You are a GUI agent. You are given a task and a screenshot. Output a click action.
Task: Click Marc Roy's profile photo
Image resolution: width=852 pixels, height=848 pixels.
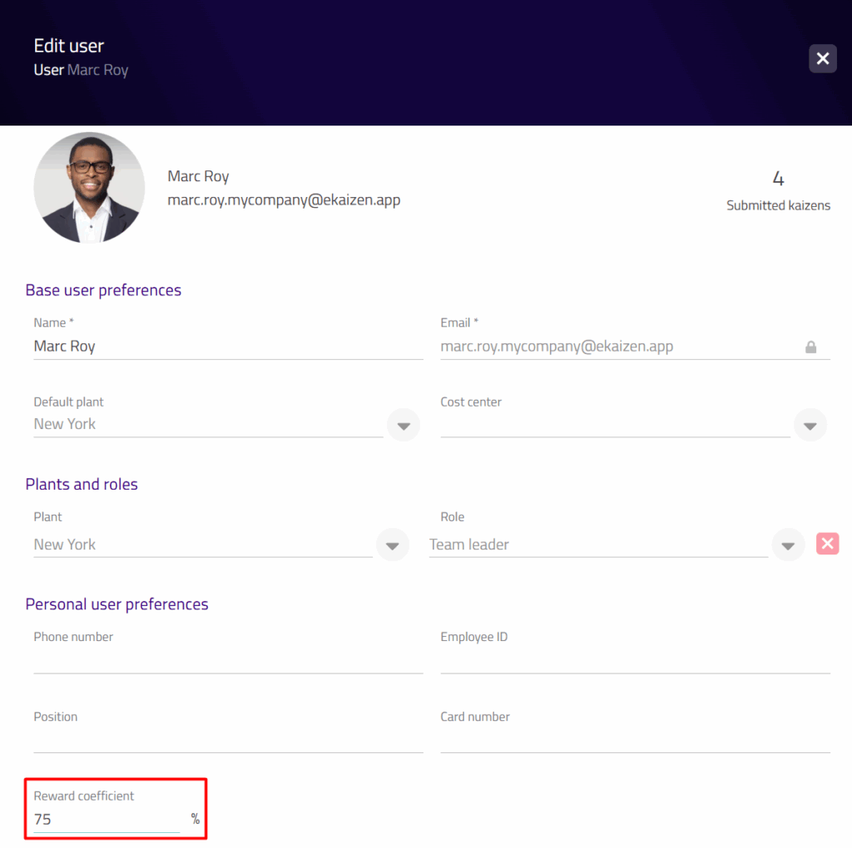89,188
